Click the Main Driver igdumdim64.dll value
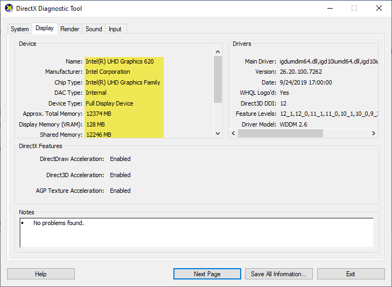Screen dimensions: 392x287 [328, 61]
